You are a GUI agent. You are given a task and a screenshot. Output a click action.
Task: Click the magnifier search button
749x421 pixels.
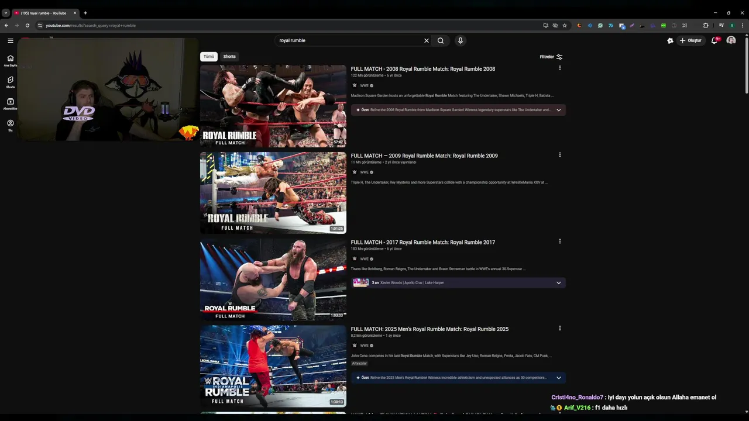[441, 40]
